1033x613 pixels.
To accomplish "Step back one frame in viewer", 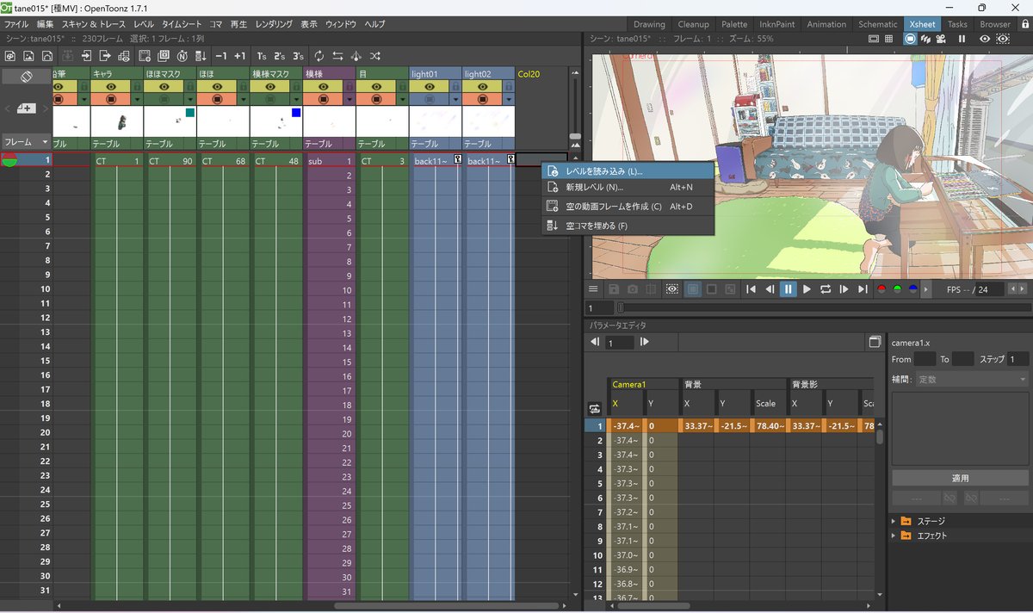I will (x=770, y=289).
